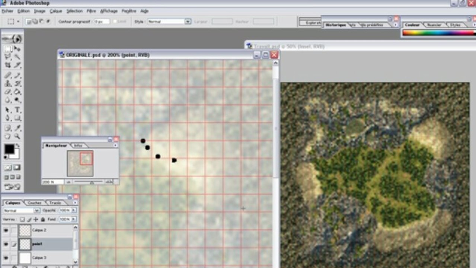
Task: Switch to Quick Mask mode
Action: pyautogui.click(x=17, y=167)
